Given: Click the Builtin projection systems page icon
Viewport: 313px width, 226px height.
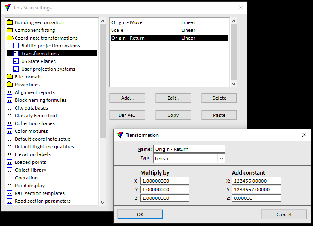Looking at the screenshot, I should [x=16, y=46].
